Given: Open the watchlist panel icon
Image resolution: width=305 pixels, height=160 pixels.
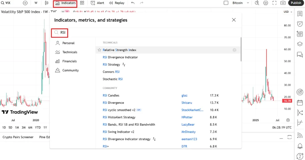Looking at the screenshot, I should (300, 14).
